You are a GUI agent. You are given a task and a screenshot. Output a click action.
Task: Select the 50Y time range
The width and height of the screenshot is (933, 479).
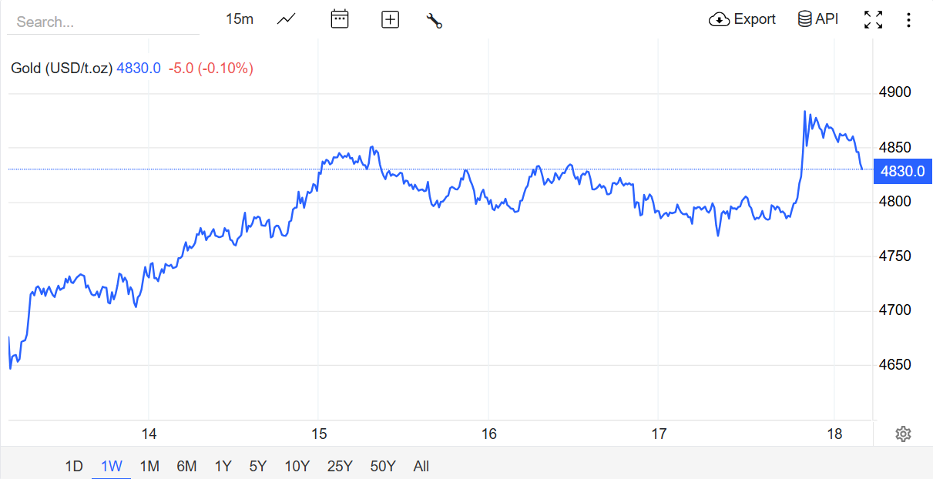383,466
